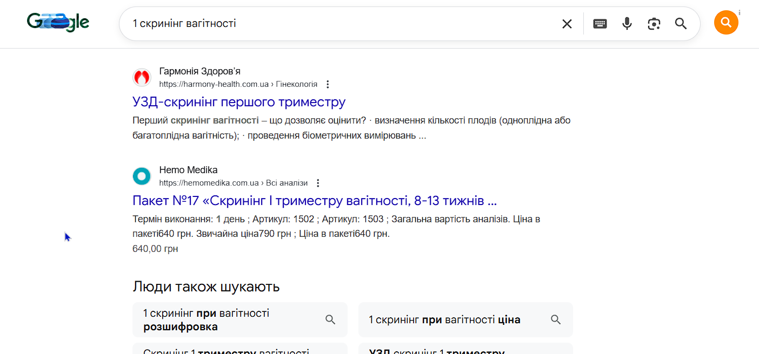Click the Hemo Medika site name
The height and width of the screenshot is (354, 759).
coord(188,170)
